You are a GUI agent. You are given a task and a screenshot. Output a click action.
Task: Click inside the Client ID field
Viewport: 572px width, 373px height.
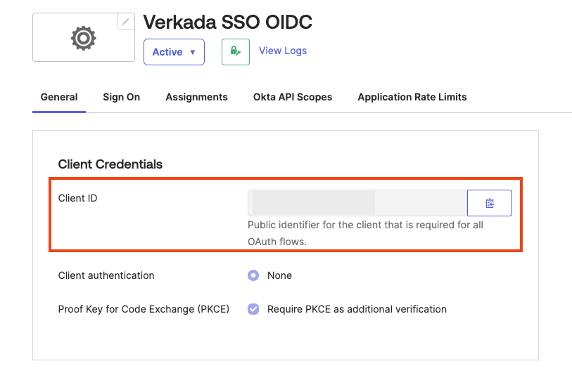coord(357,203)
